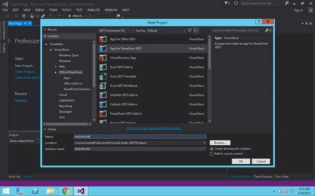The width and height of the screenshot is (315, 196).
Task: Open the New Project help button
Action: coord(259,21)
